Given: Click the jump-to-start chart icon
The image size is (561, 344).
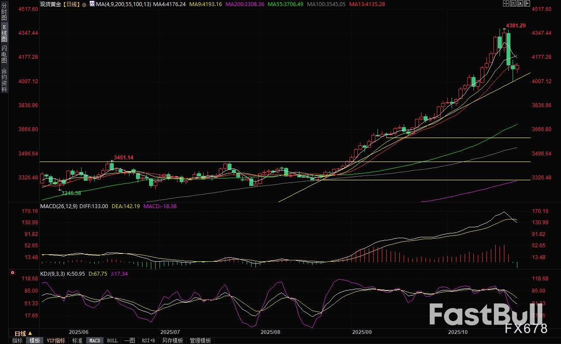Looking at the screenshot, I should click(513, 3).
